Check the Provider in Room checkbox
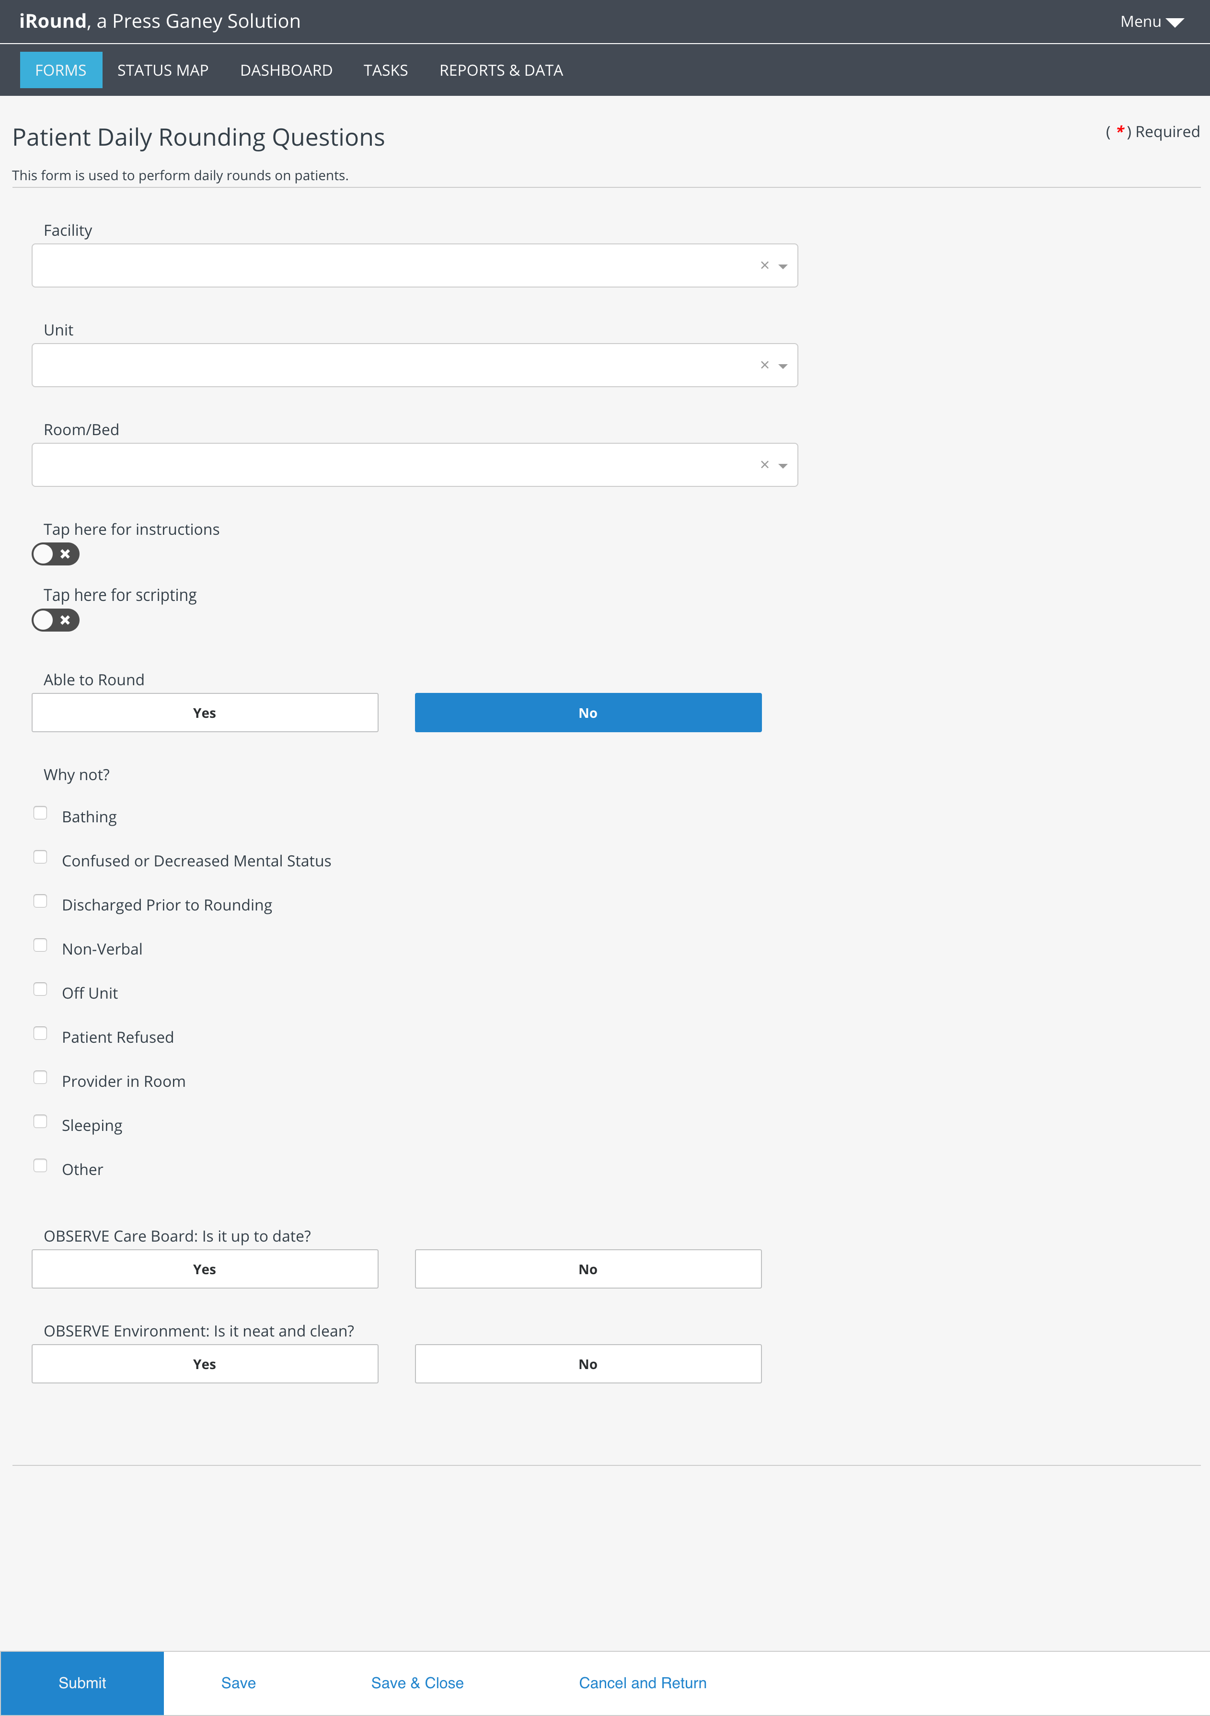This screenshot has height=1716, width=1210. (x=40, y=1078)
